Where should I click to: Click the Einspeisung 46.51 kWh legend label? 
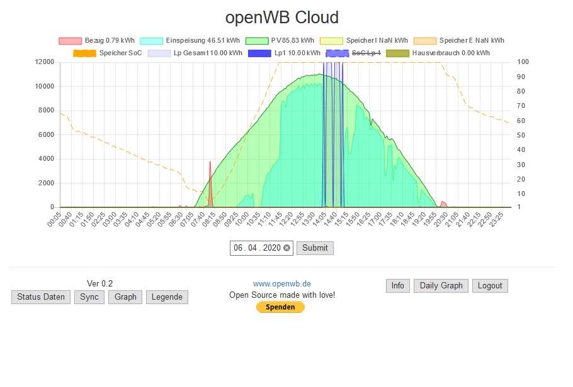(203, 40)
